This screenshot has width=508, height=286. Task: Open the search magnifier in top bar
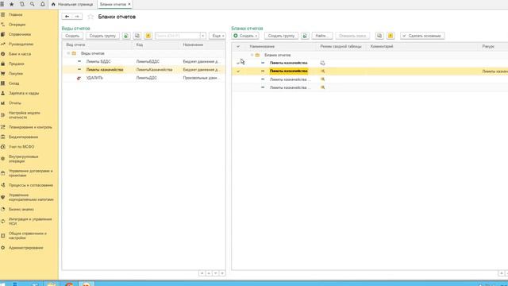pyautogui.click(x=32, y=4)
